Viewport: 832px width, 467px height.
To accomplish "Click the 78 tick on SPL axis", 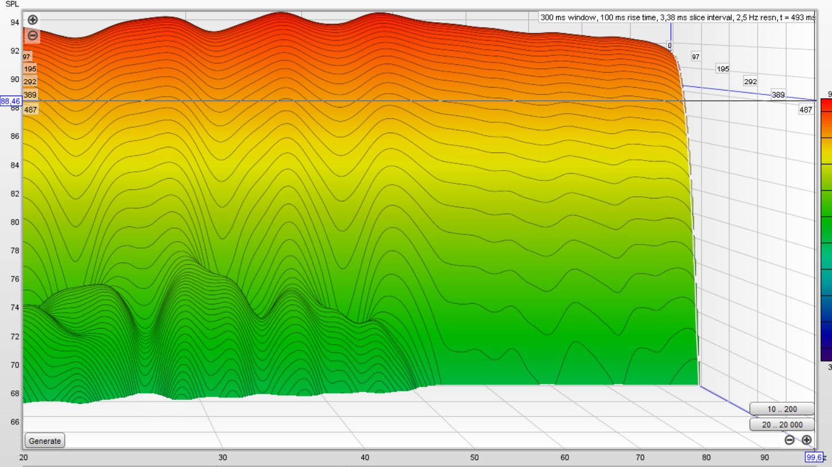I will (x=15, y=250).
